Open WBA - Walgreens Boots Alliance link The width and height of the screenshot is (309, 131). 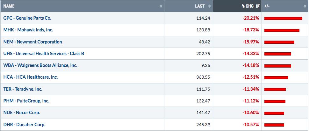click(x=40, y=65)
